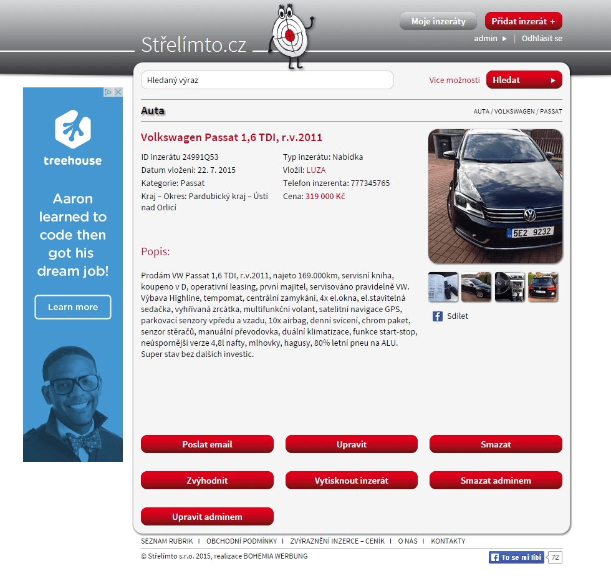Close the treehouse ad with X icon
The width and height of the screenshot is (611, 586).
[x=118, y=92]
